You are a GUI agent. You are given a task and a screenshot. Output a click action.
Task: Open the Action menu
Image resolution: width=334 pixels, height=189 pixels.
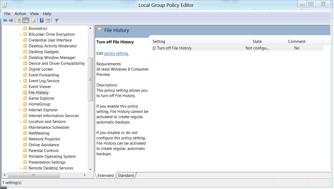[20, 14]
